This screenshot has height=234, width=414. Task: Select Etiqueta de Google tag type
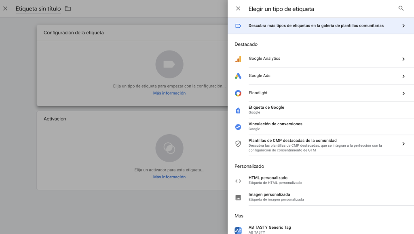click(x=321, y=110)
